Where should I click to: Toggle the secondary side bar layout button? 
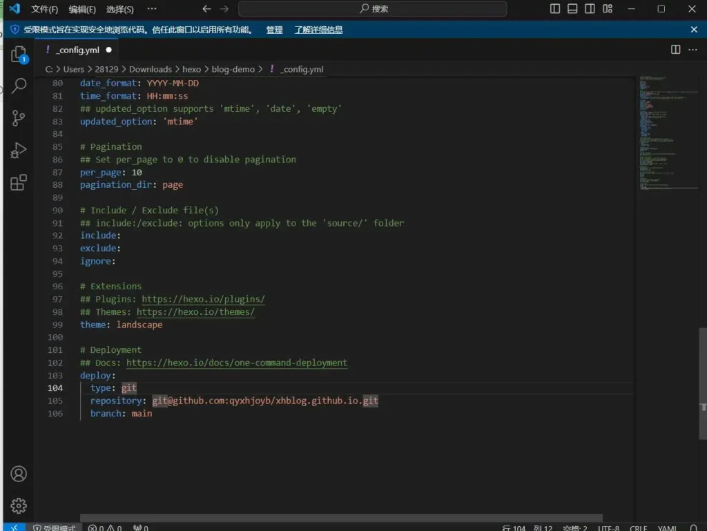590,9
